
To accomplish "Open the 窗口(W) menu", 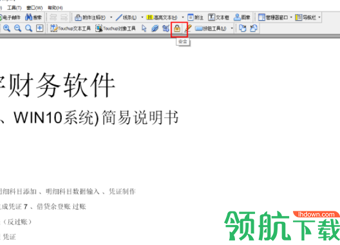I will (35, 8).
